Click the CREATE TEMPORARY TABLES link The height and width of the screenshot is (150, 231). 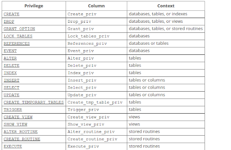pos(34,102)
